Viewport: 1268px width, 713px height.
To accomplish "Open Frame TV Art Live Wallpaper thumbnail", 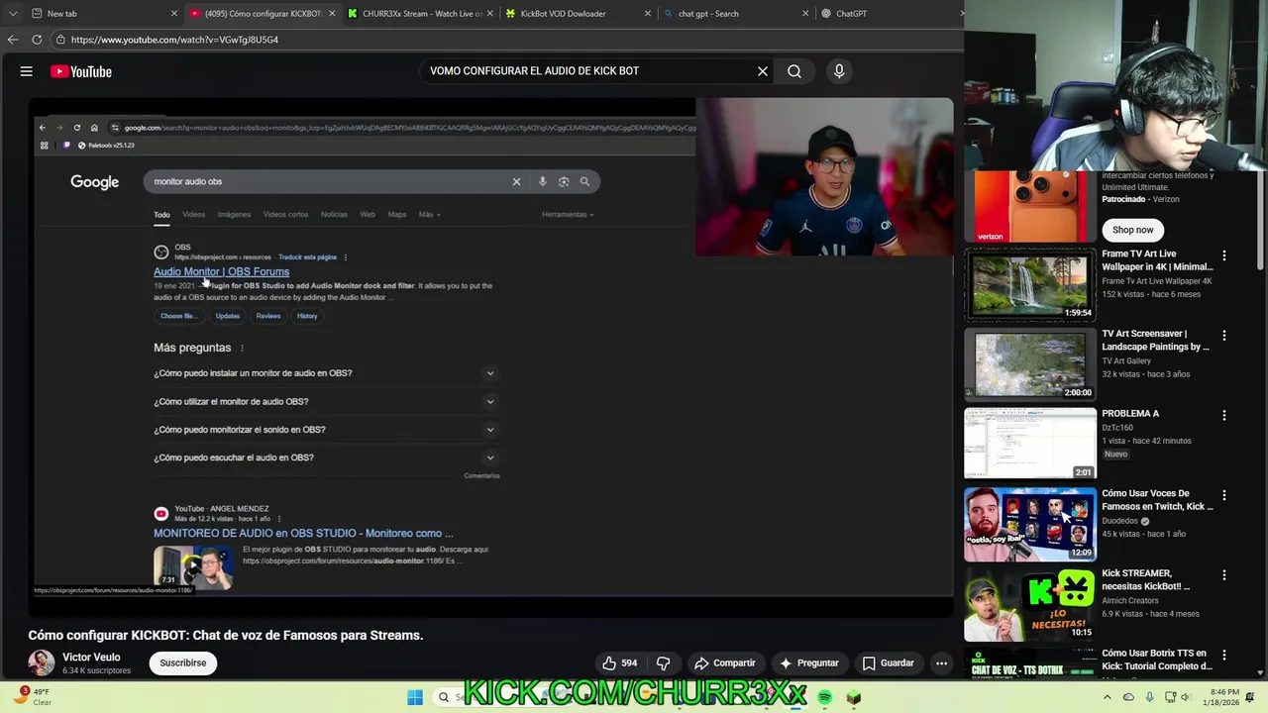I will (x=1030, y=284).
